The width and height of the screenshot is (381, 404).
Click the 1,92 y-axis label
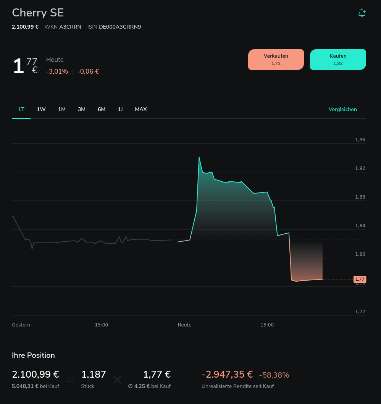[360, 168]
